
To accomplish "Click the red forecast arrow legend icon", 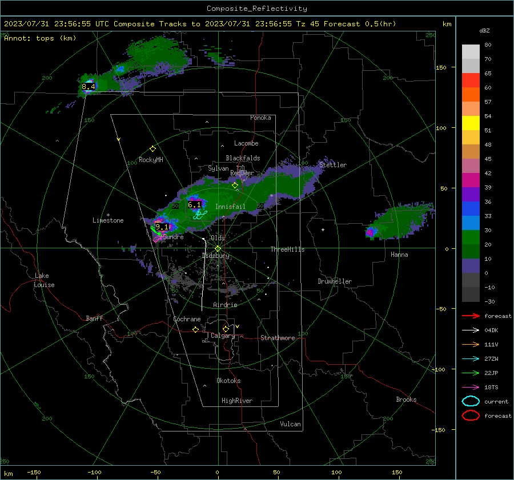I will 471,316.
